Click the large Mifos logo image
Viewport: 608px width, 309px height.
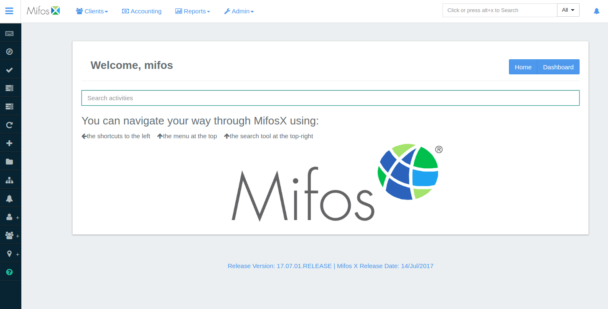[337, 182]
